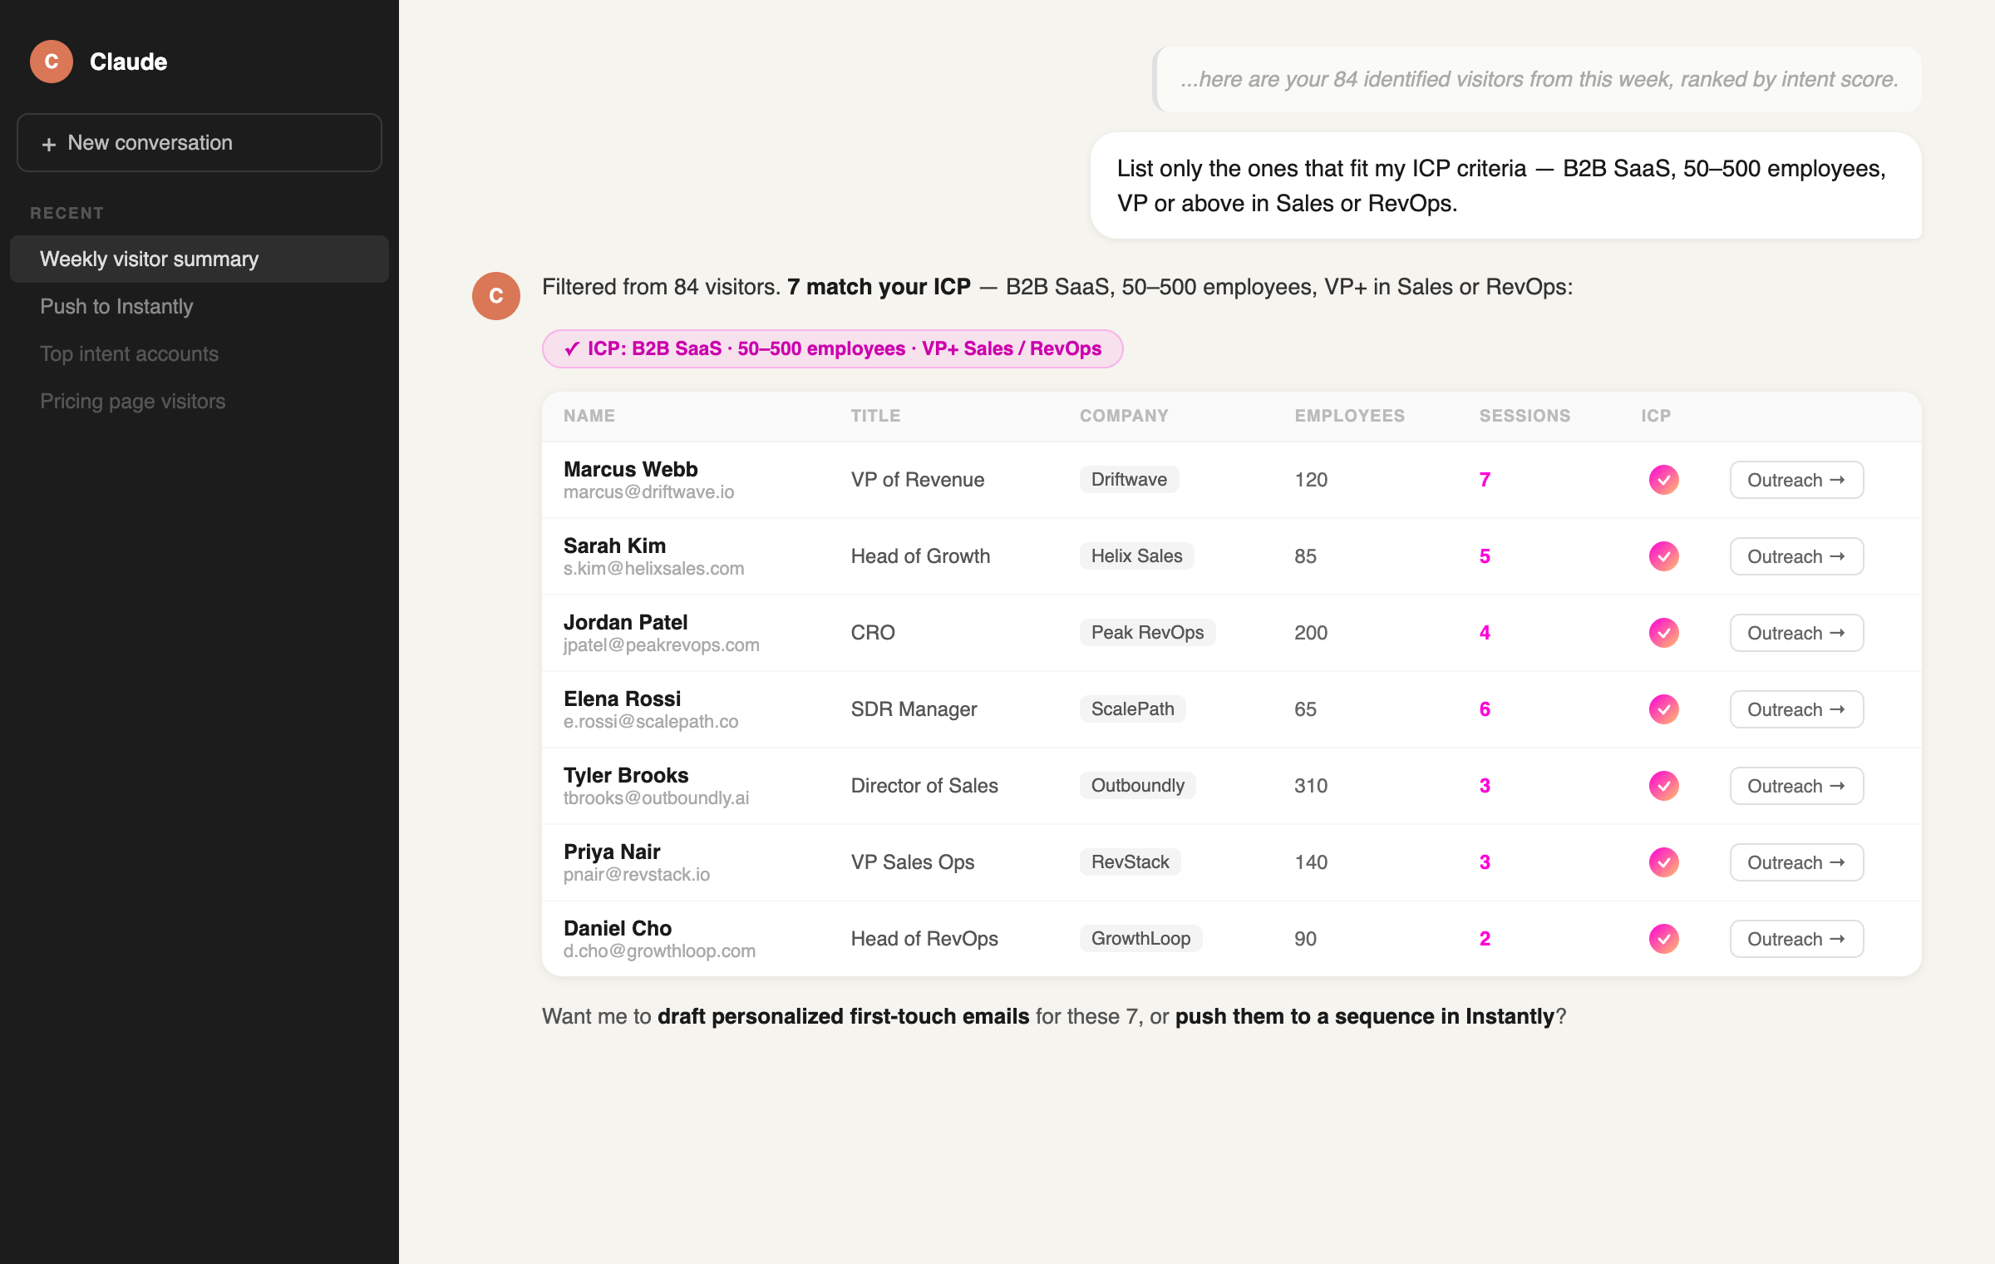Click ICP check icon for Tyler Brooks
1995x1264 pixels.
[x=1664, y=786]
